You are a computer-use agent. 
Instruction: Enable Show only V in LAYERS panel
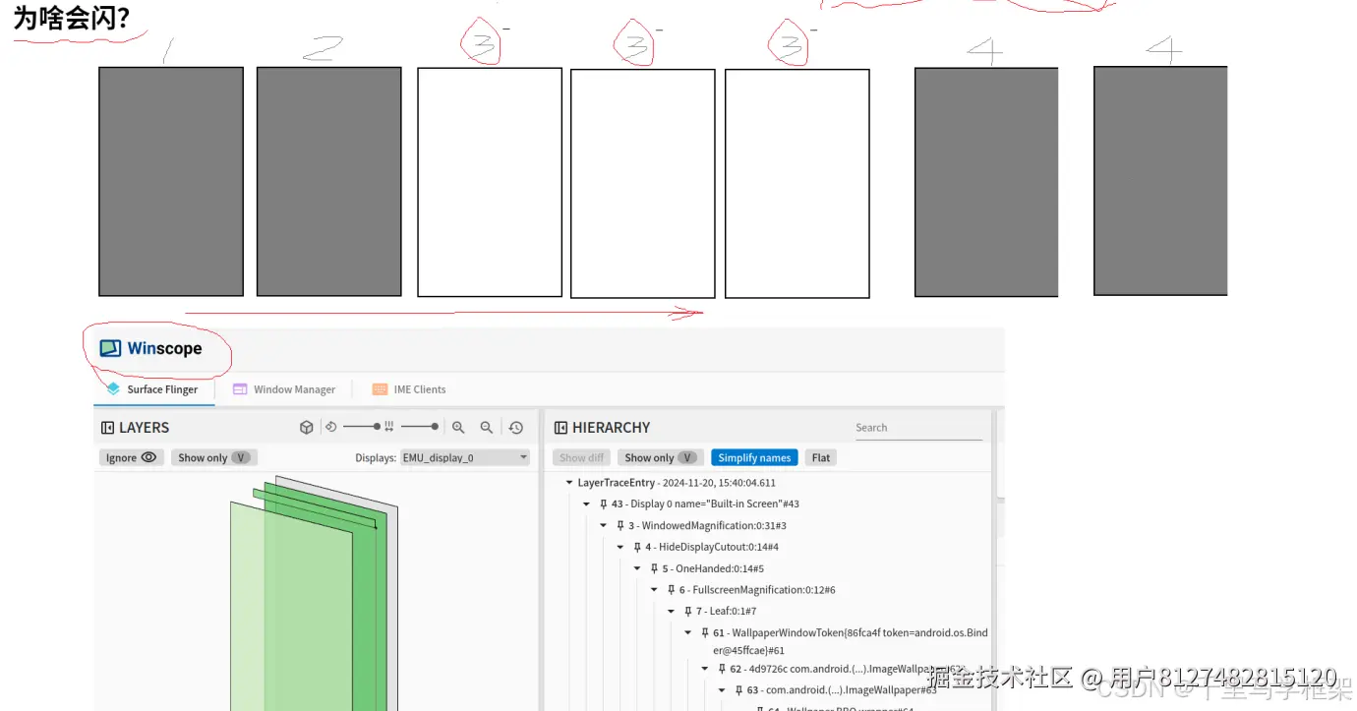pos(212,457)
